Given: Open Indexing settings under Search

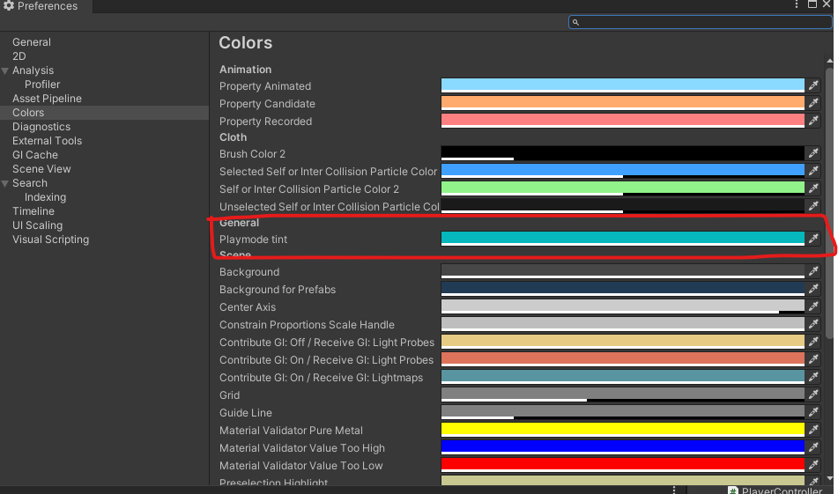Looking at the screenshot, I should 46,197.
